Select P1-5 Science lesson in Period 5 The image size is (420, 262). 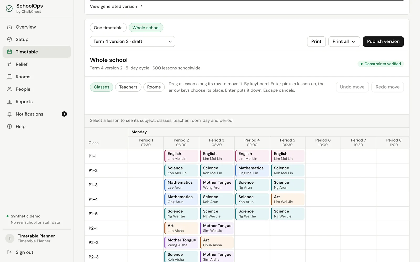pos(287,214)
